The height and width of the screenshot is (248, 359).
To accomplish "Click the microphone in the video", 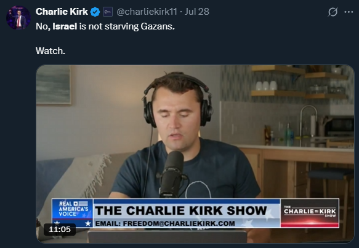I will click(x=172, y=174).
